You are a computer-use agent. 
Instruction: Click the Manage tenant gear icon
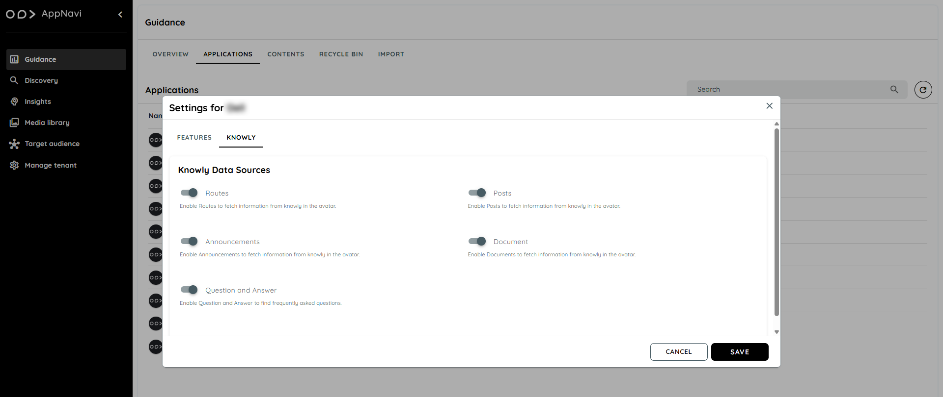click(14, 165)
